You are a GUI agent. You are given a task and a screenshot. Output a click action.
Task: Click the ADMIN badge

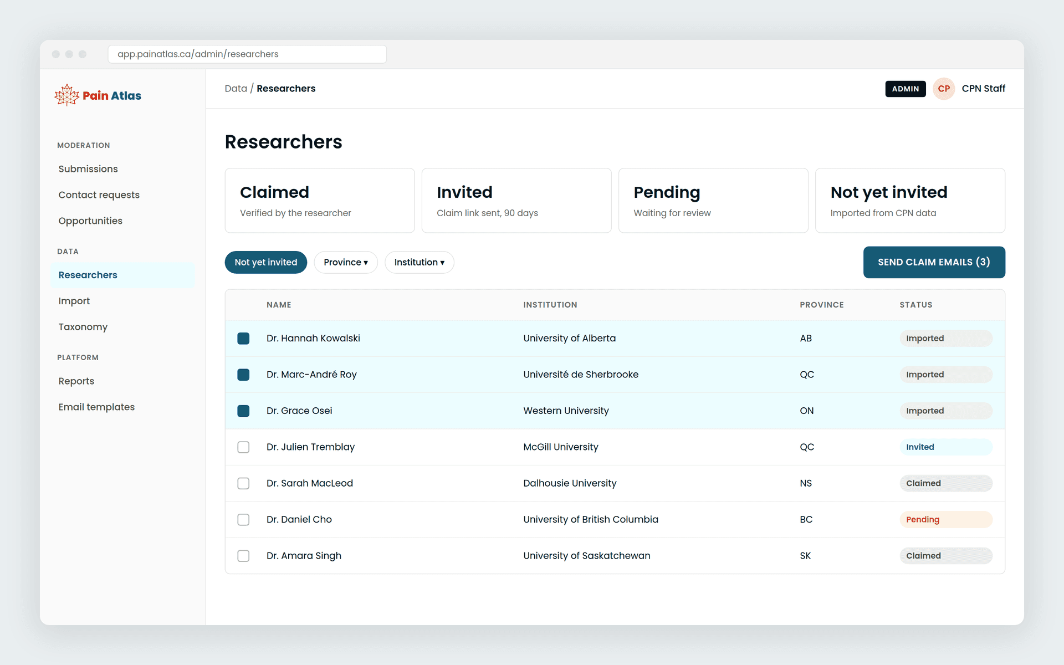pyautogui.click(x=906, y=89)
